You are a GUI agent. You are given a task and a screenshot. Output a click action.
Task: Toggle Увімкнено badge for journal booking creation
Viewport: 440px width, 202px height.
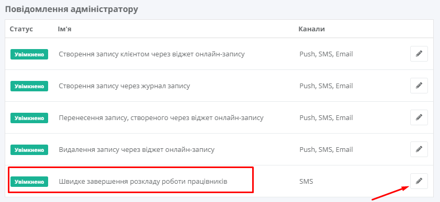pos(29,86)
